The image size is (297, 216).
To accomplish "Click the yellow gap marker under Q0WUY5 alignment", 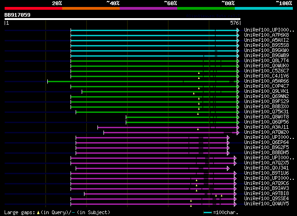I will pyautogui.click(x=191, y=206).
